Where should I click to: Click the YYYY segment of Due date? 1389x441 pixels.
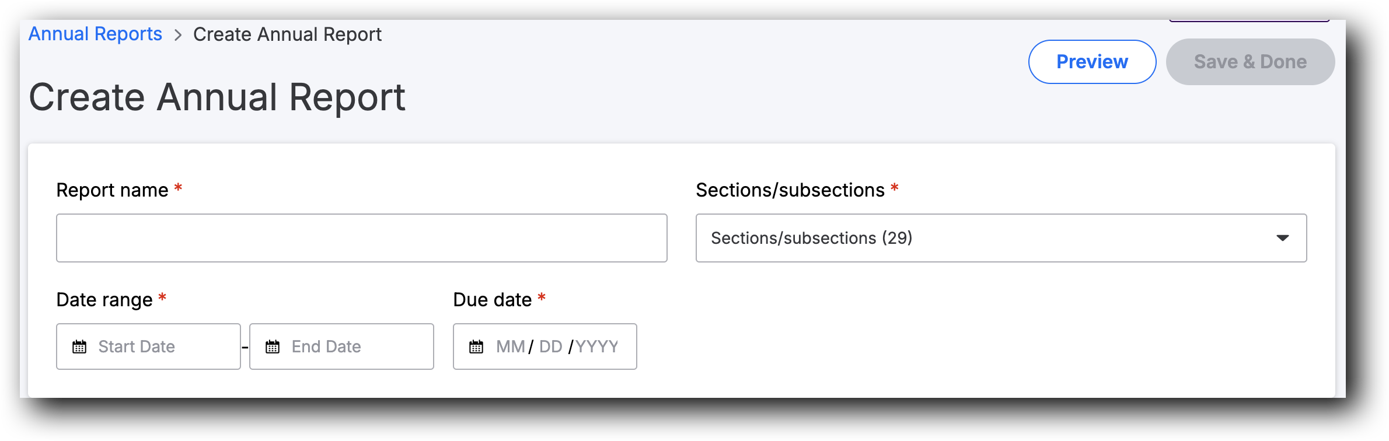pyautogui.click(x=596, y=346)
